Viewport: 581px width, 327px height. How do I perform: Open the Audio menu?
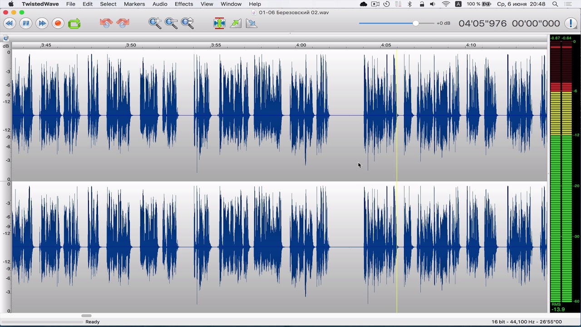point(160,4)
